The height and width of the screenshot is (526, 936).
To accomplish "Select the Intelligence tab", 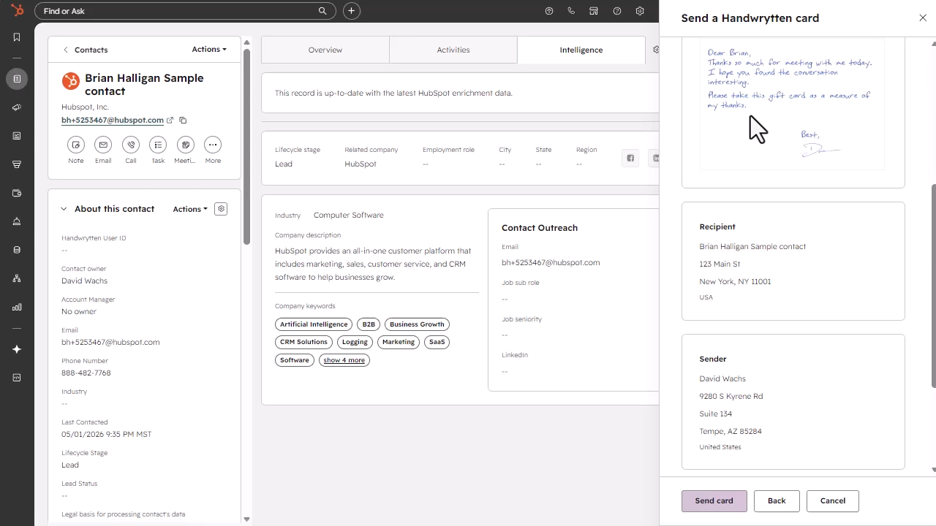I will click(x=581, y=50).
